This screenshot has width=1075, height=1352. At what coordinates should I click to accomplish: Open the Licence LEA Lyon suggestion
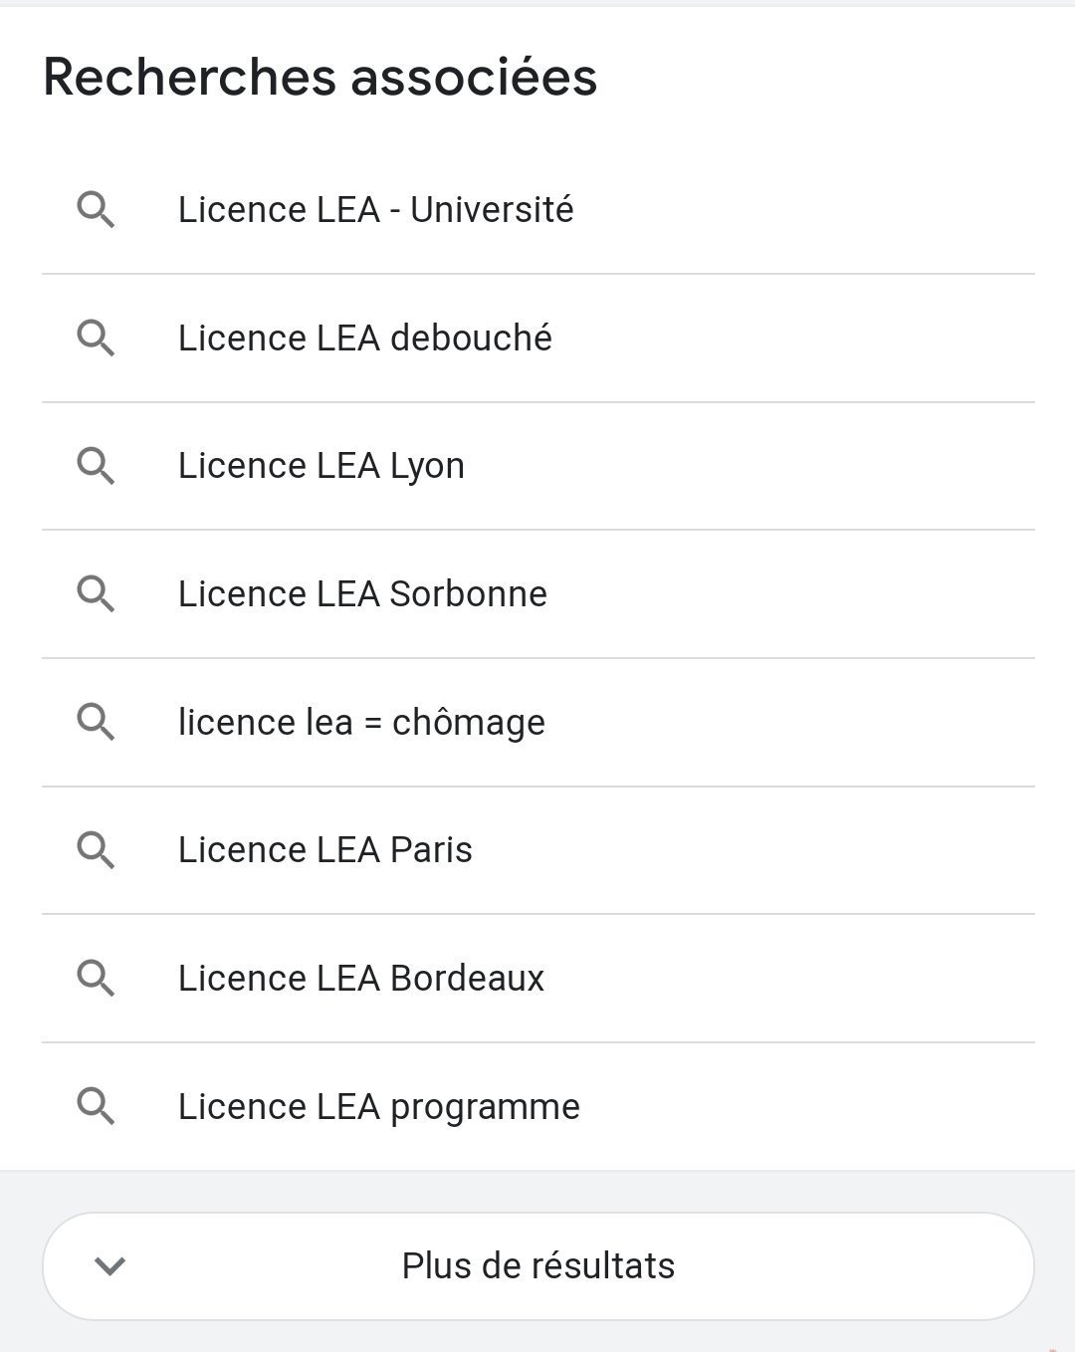321,466
